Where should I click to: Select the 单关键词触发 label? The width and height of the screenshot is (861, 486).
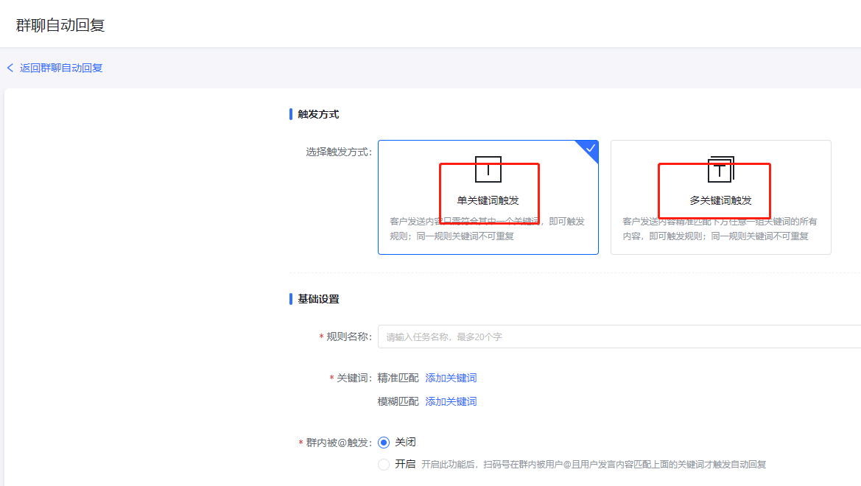[x=488, y=200]
